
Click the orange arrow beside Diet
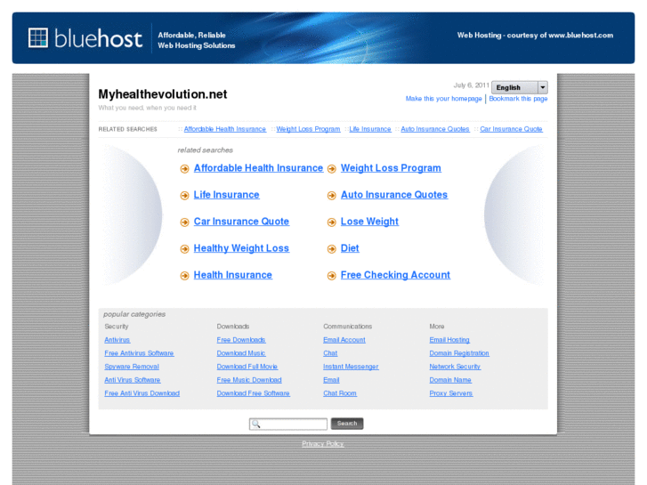(332, 249)
